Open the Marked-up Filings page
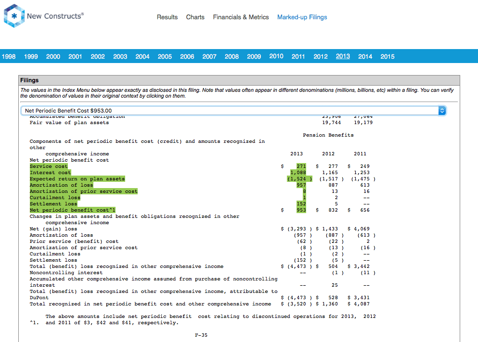 [302, 17]
